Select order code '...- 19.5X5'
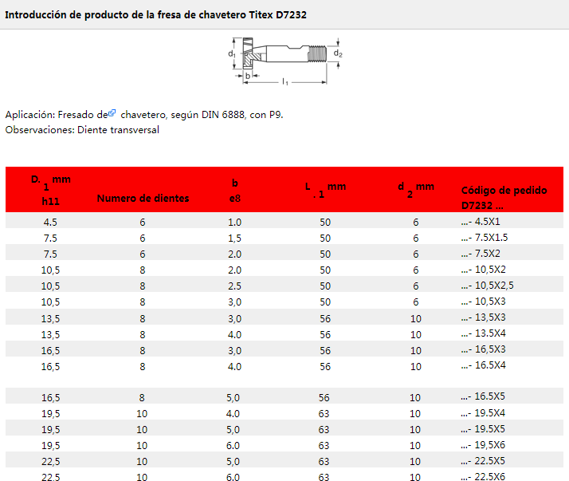 coord(483,429)
